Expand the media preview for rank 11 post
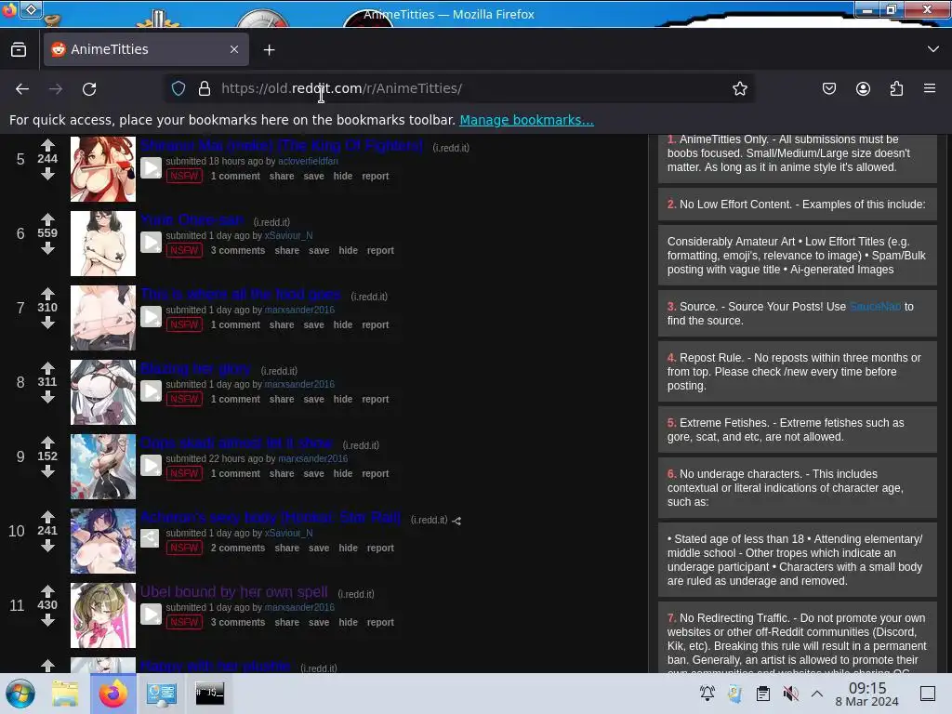Screen dimensions: 952x714 click(x=152, y=614)
